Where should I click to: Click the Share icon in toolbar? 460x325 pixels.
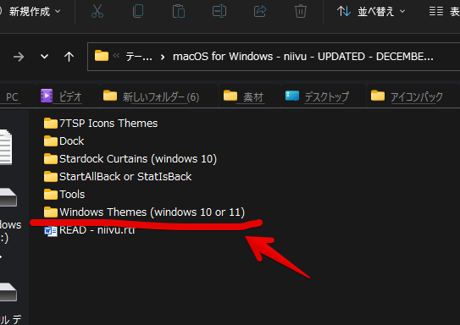point(260,12)
